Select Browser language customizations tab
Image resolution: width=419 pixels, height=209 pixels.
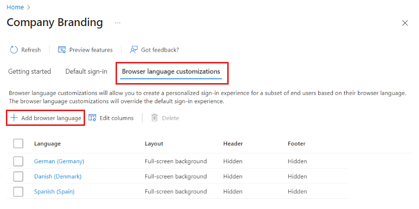click(x=171, y=72)
